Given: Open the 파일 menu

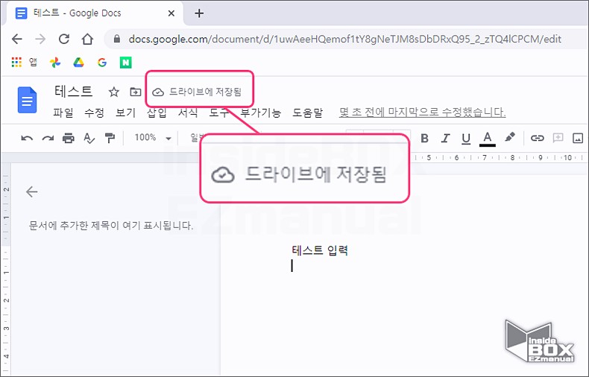Looking at the screenshot, I should click(x=63, y=113).
